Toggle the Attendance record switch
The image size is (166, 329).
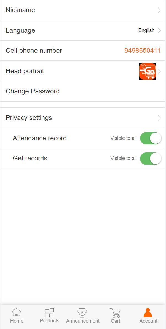(151, 138)
